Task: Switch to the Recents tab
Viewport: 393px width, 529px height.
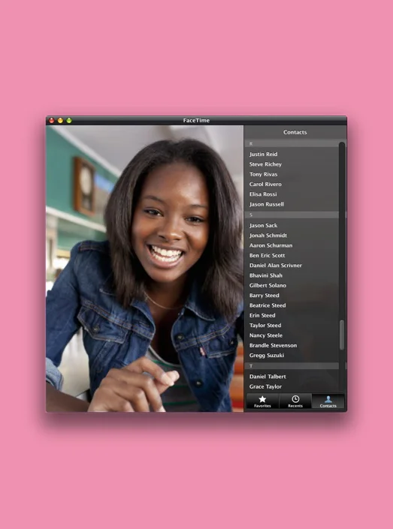Action: [x=295, y=401]
